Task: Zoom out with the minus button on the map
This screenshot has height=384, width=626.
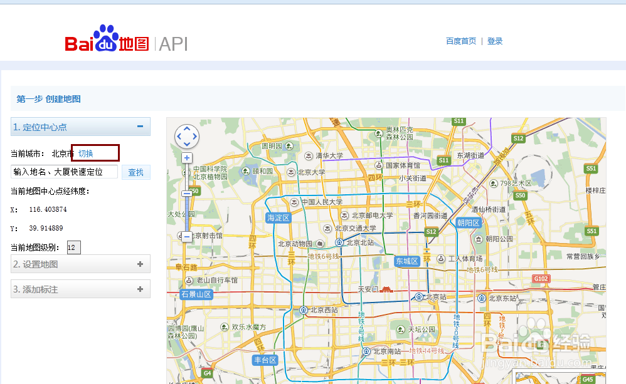Action: click(x=187, y=237)
